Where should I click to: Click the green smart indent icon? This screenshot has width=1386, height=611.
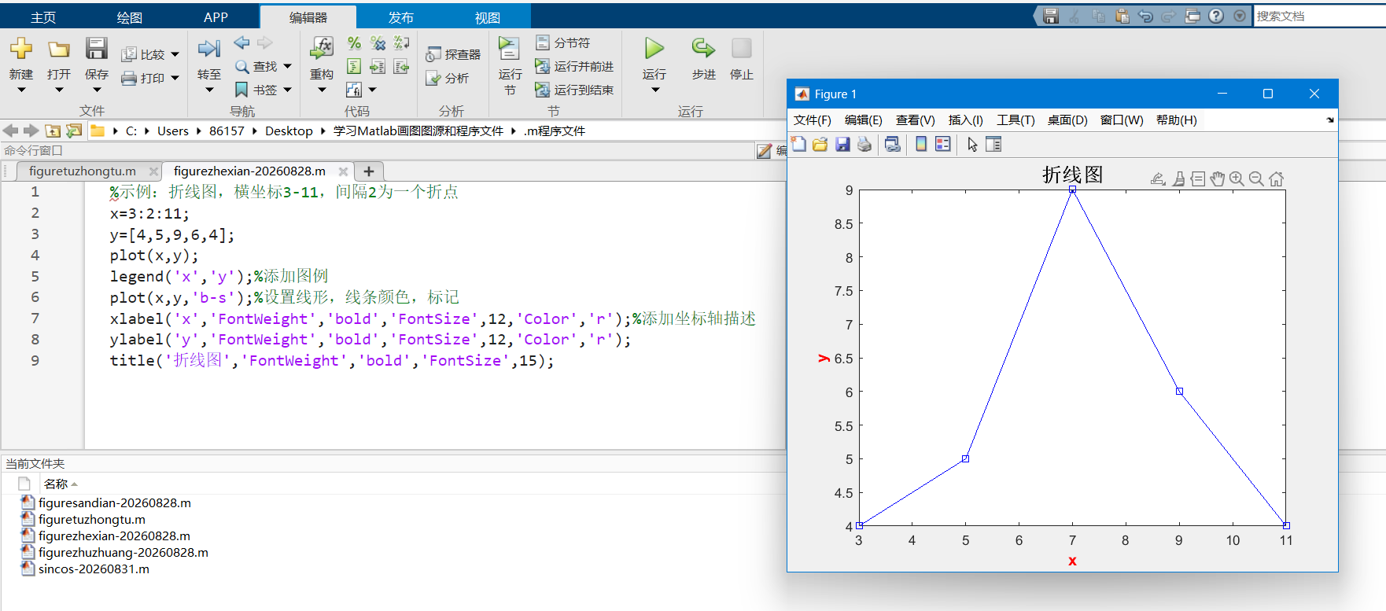pos(354,67)
